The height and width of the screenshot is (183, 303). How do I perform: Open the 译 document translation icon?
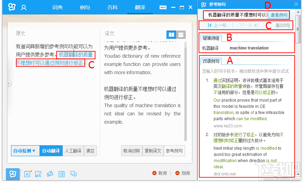(62, 174)
